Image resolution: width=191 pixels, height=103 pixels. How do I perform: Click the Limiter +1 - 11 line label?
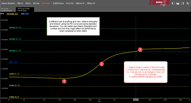point(14,74)
